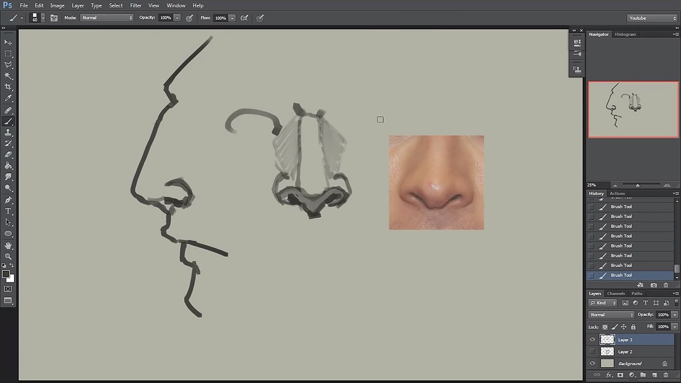
Task: Select the History Brush tool
Action: (x=9, y=144)
